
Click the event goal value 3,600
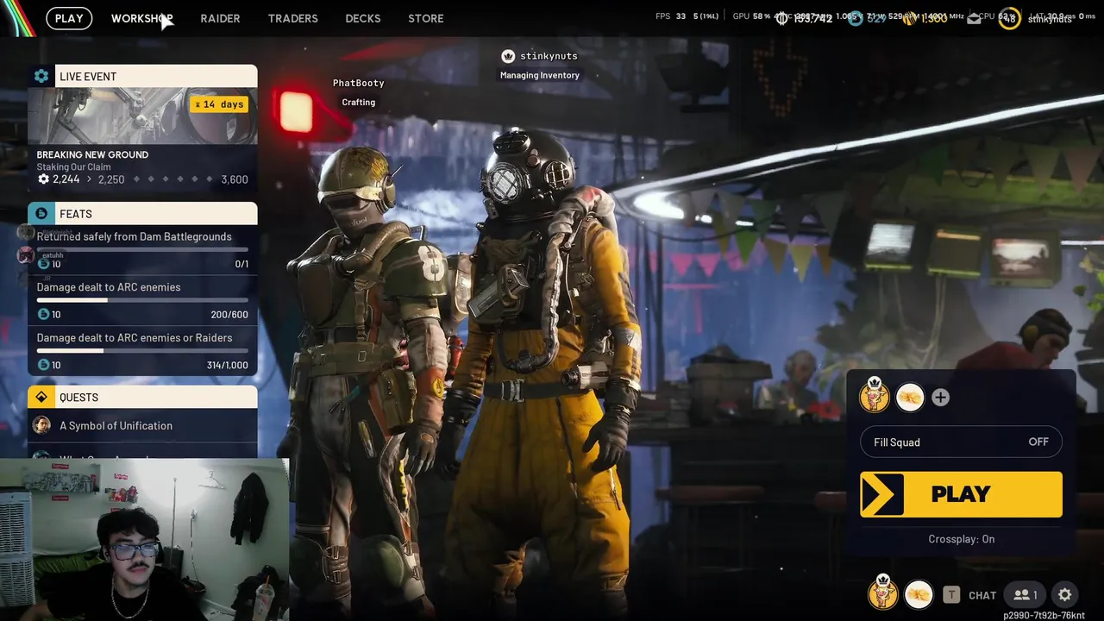[x=235, y=179]
